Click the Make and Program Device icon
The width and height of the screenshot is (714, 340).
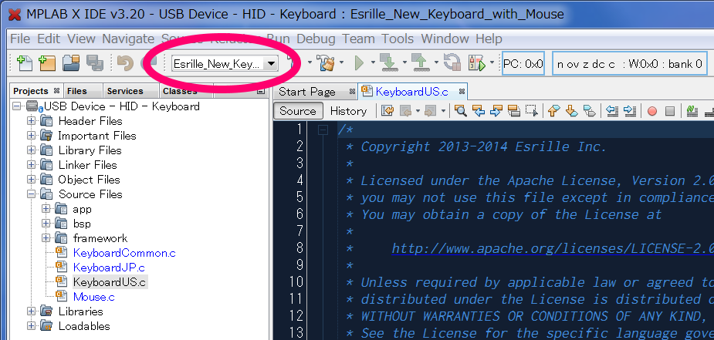(388, 64)
